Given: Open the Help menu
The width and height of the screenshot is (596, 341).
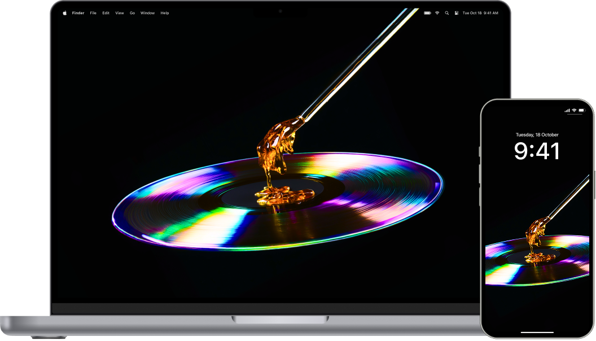Looking at the screenshot, I should [164, 12].
